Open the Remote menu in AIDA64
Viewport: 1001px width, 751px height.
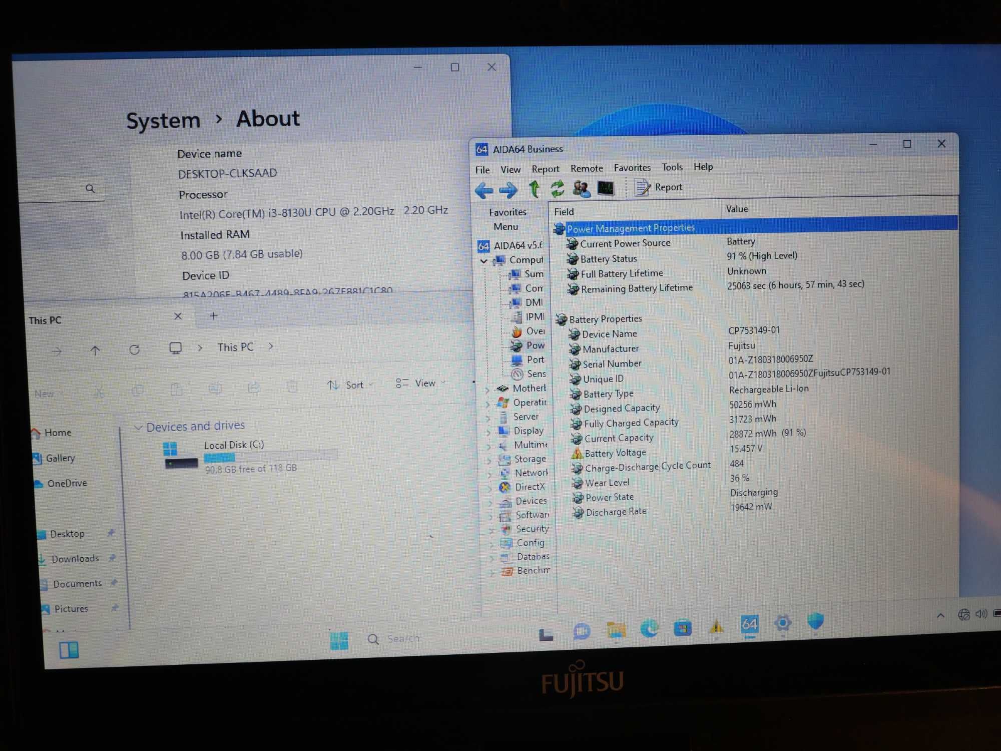click(587, 168)
